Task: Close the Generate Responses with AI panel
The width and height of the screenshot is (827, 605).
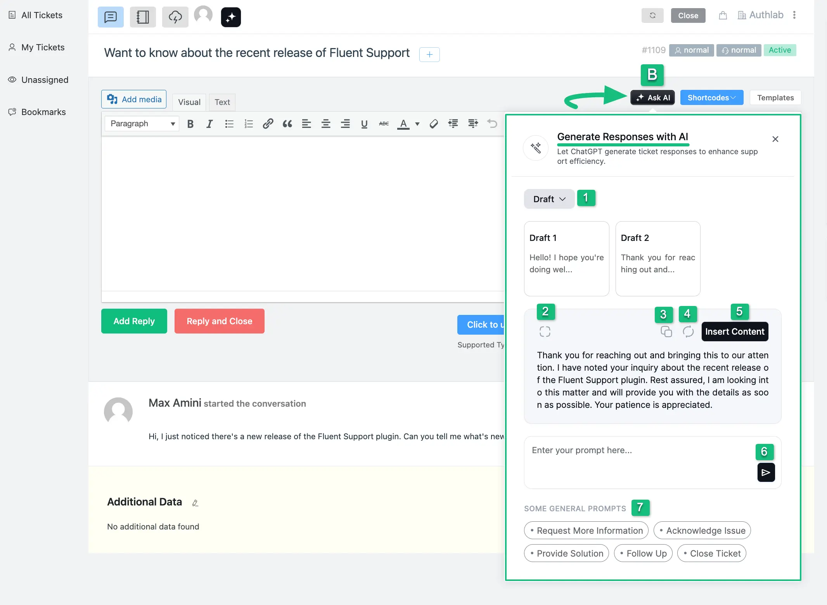Action: pos(775,139)
